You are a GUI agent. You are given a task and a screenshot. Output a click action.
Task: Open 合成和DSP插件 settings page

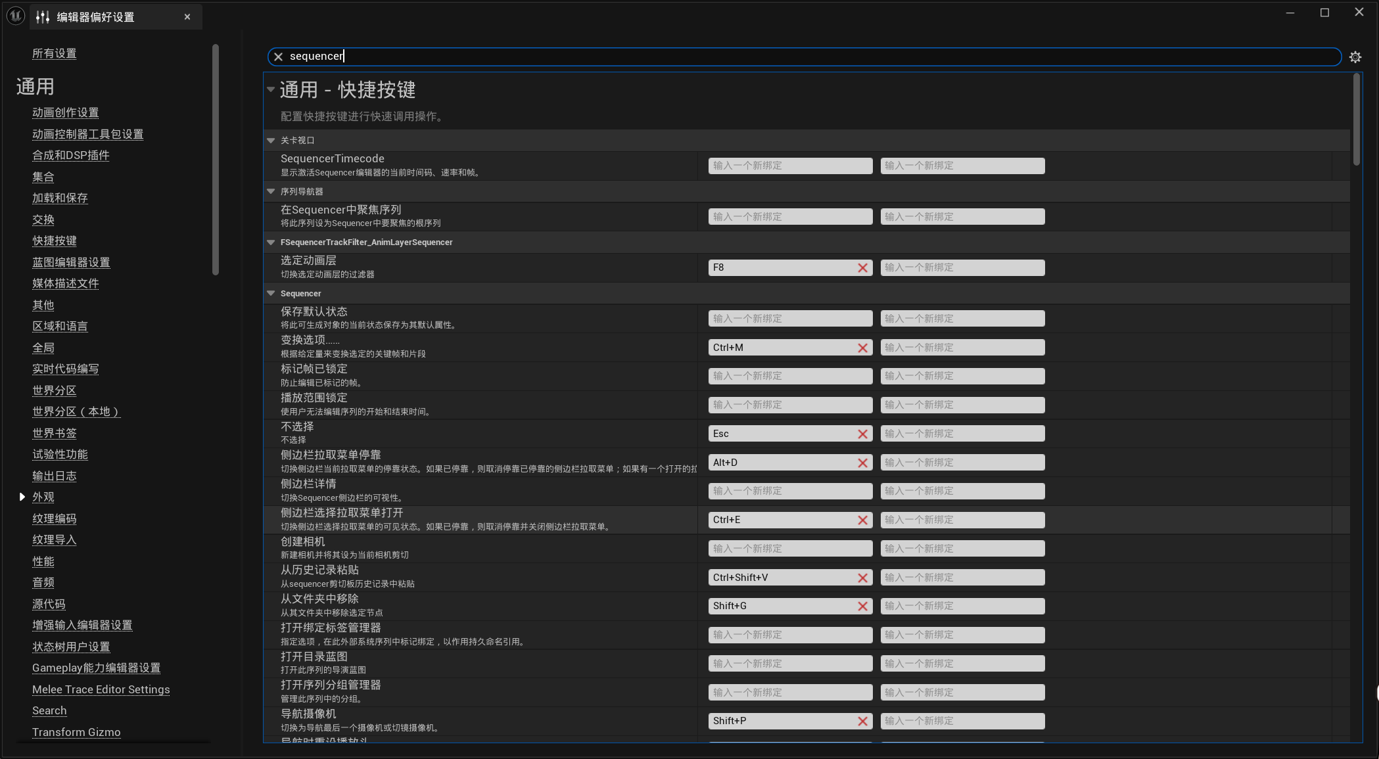[71, 155]
